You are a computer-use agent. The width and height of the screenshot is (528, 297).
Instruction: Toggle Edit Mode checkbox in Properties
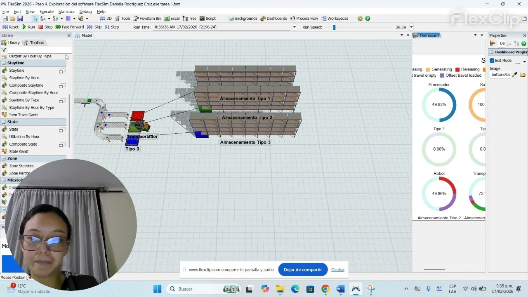click(492, 61)
